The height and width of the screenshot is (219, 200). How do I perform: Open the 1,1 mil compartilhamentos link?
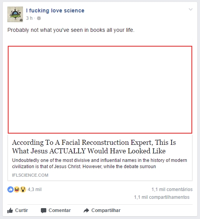point(161,197)
